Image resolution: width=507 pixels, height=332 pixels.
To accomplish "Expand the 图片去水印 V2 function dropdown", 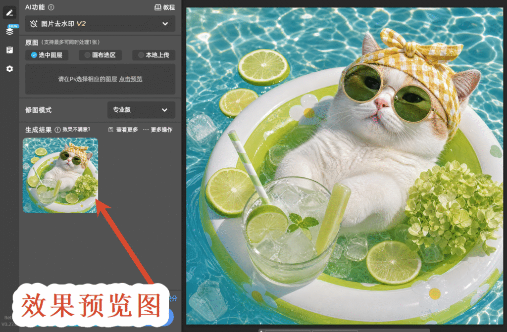I will pyautogui.click(x=100, y=24).
